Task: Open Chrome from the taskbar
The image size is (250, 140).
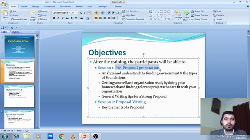Action: coord(62,136)
